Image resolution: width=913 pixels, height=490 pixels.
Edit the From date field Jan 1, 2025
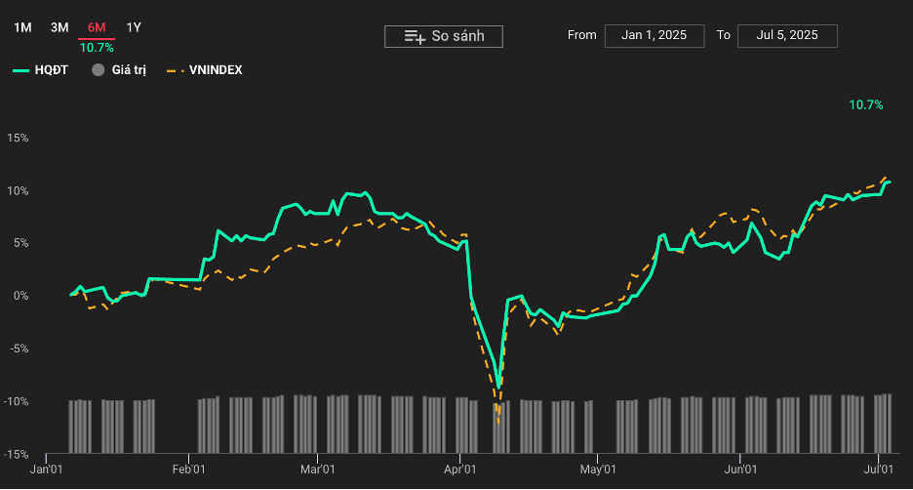pyautogui.click(x=655, y=35)
